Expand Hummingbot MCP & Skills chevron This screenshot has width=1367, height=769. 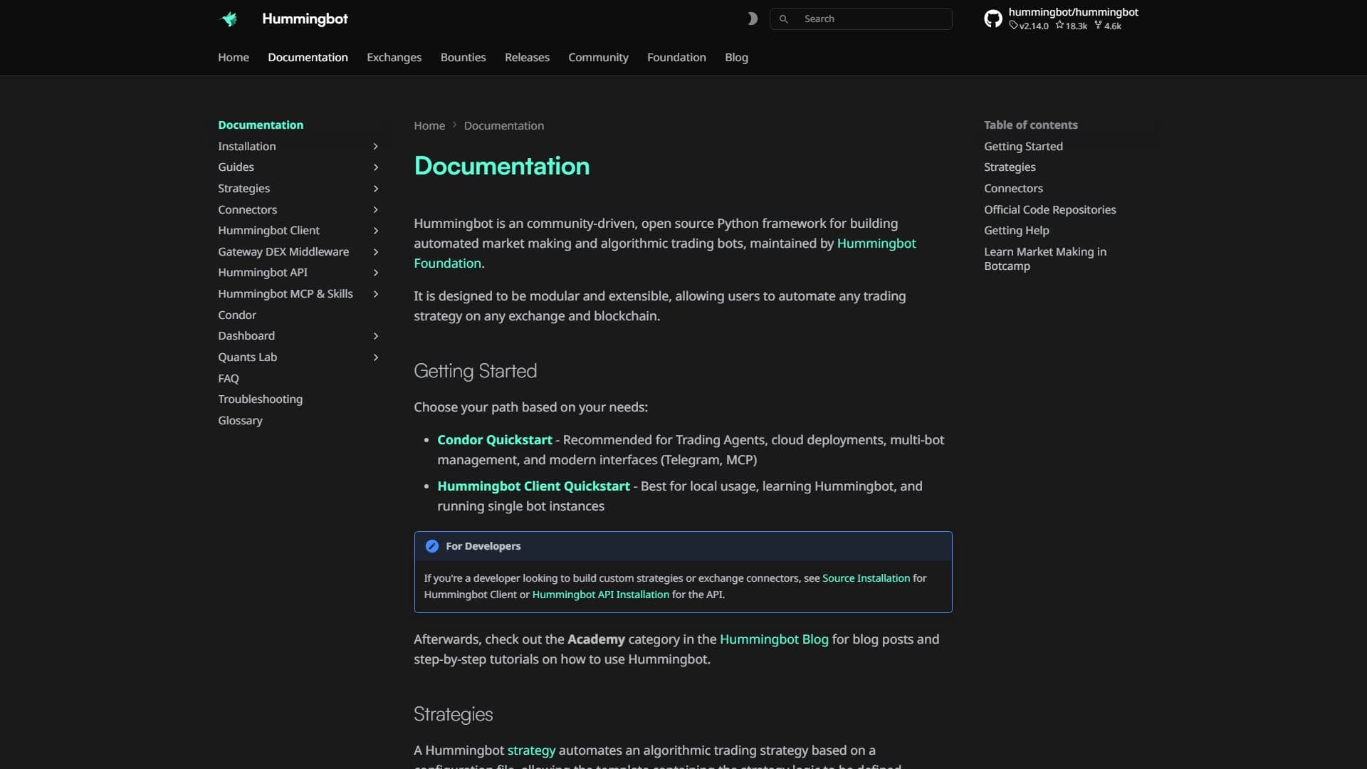point(376,294)
